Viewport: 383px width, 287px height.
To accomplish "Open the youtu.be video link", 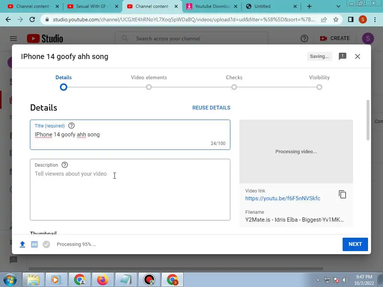I will [x=283, y=198].
